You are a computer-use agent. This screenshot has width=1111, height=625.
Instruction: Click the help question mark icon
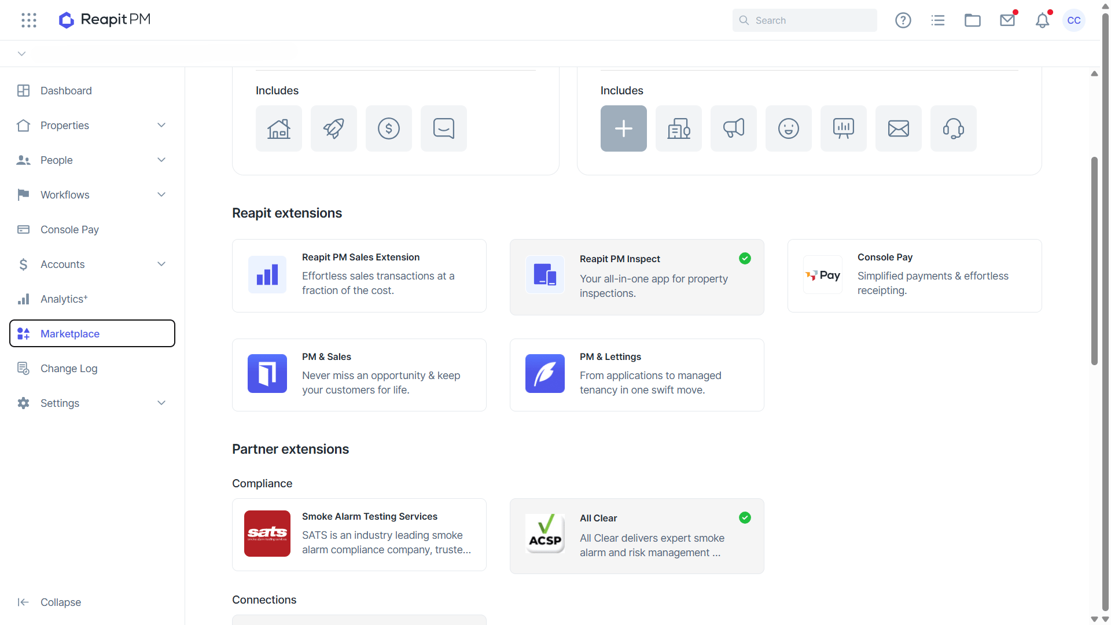coord(903,20)
